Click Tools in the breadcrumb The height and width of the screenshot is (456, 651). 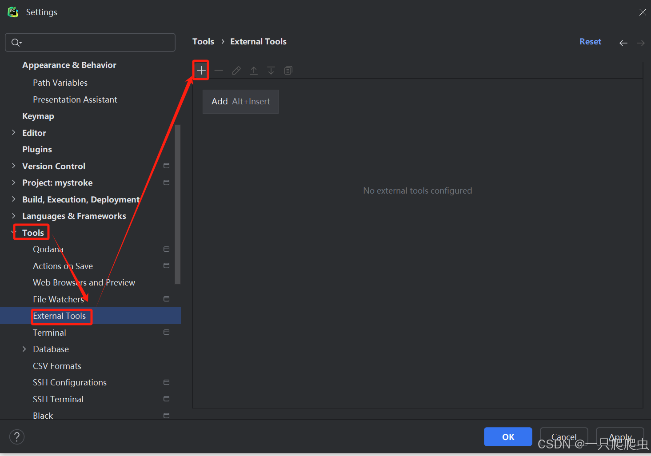point(203,41)
